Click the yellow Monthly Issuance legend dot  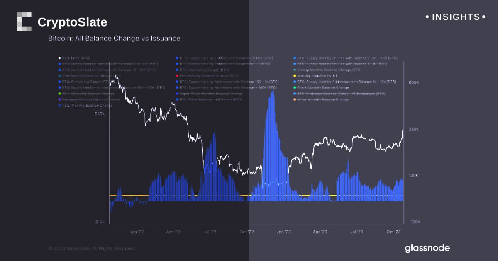pos(295,76)
